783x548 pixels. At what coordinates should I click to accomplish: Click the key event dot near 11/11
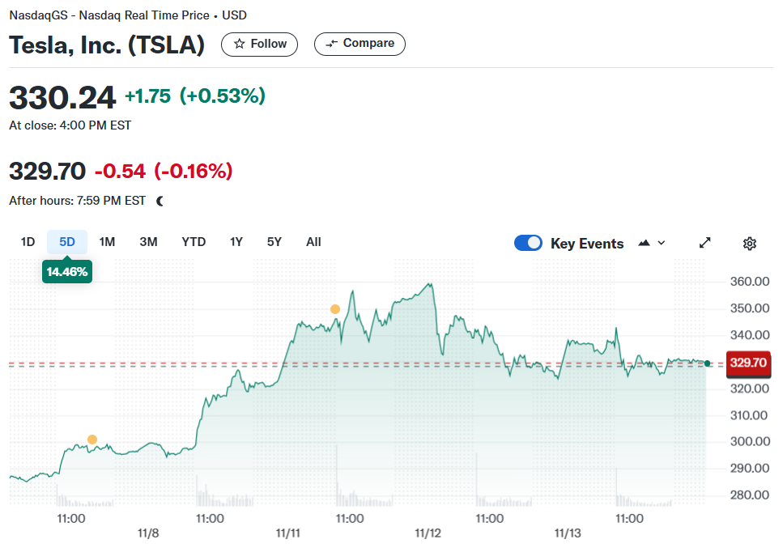[x=335, y=309]
